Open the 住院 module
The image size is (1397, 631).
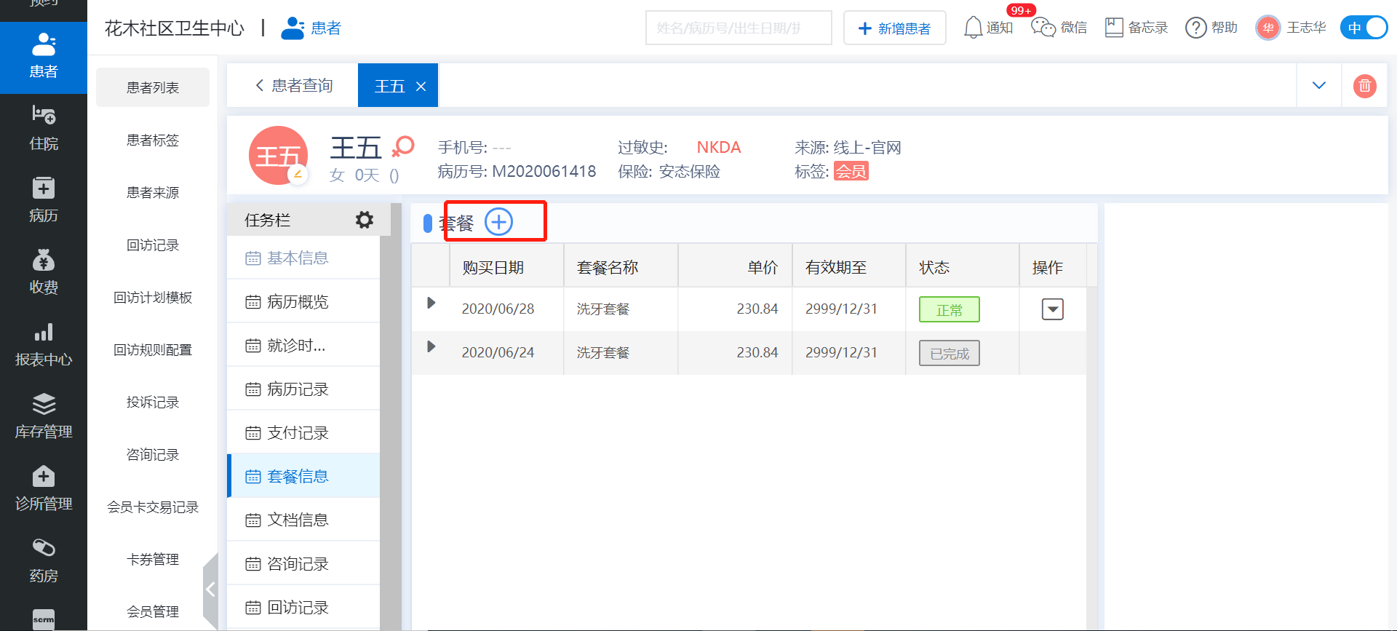pyautogui.click(x=44, y=128)
